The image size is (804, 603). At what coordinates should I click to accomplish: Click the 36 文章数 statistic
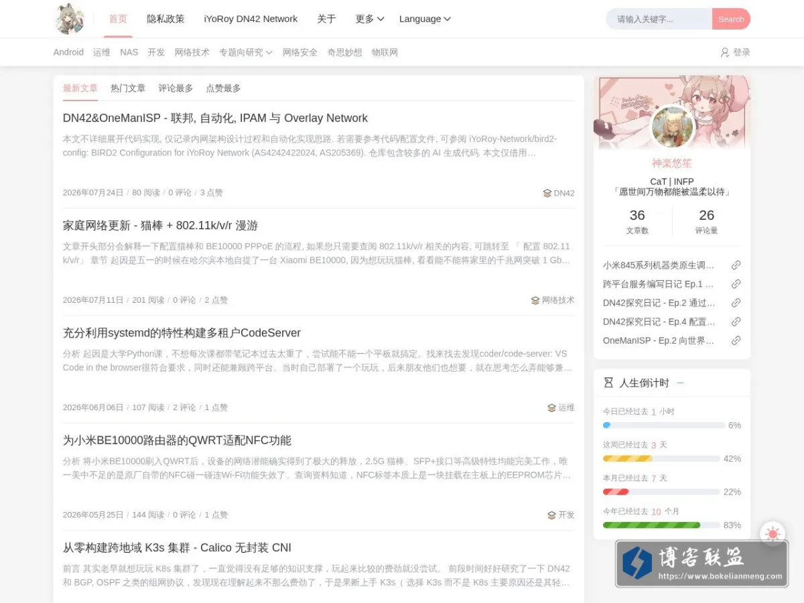pyautogui.click(x=637, y=221)
